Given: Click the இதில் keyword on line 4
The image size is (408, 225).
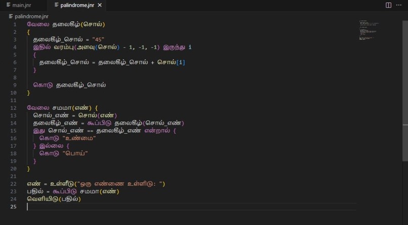Looking at the screenshot, I should coord(42,47).
